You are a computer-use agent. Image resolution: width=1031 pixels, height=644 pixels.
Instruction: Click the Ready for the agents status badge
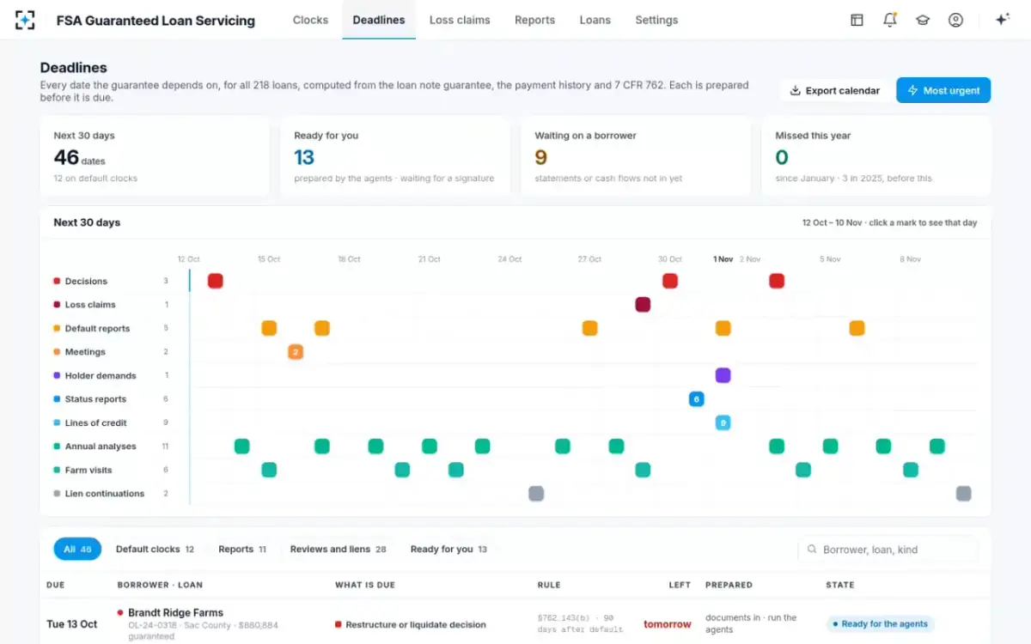(880, 624)
